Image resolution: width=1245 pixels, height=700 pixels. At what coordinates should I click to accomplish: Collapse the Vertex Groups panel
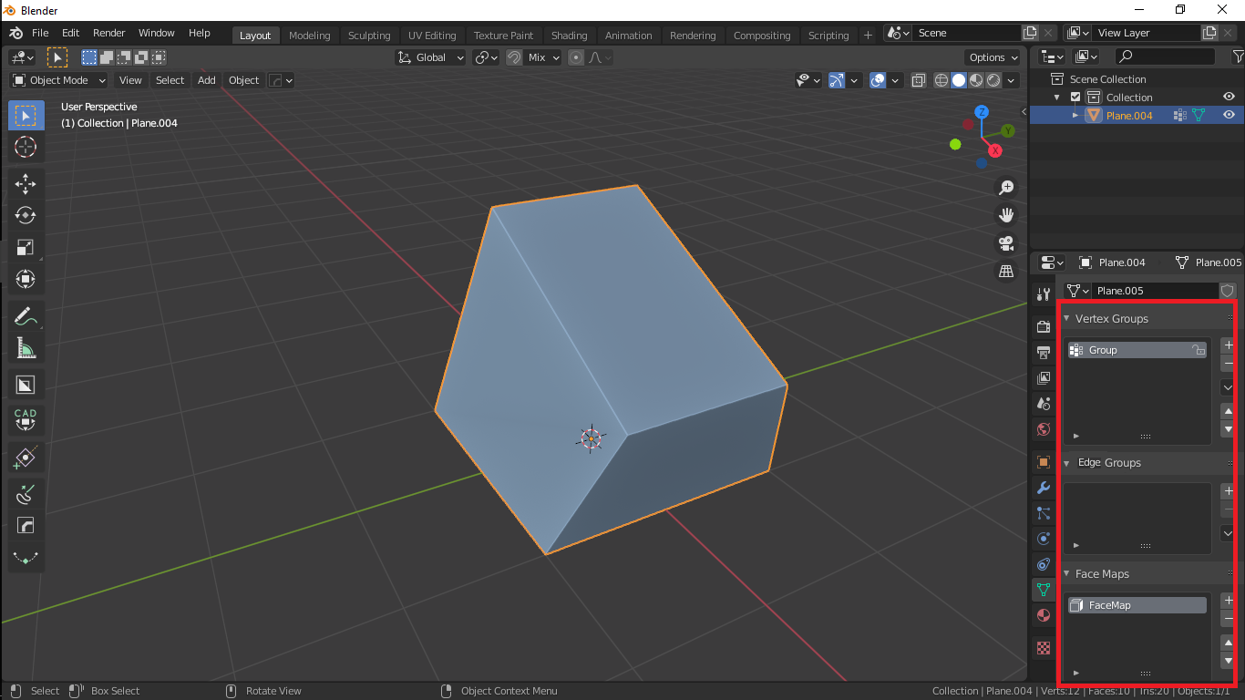click(x=1067, y=319)
